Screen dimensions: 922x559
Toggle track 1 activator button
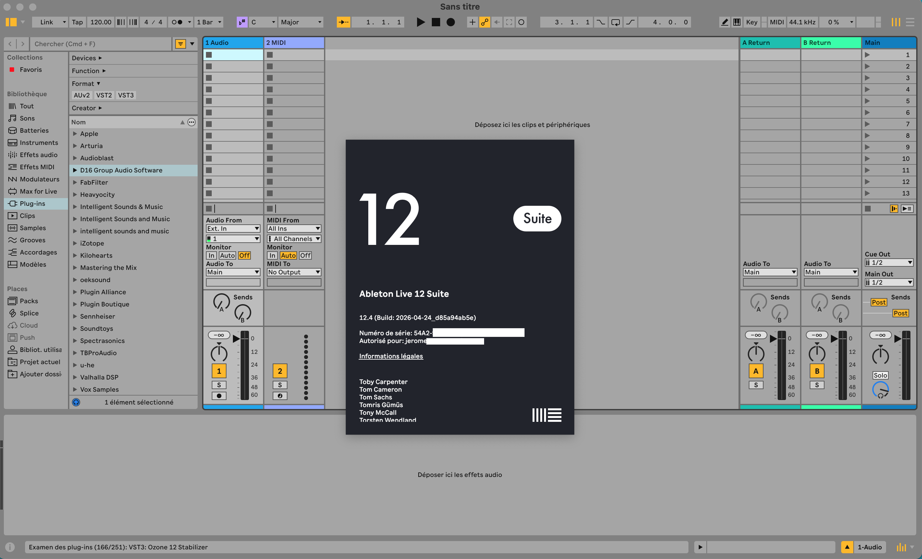pos(219,371)
